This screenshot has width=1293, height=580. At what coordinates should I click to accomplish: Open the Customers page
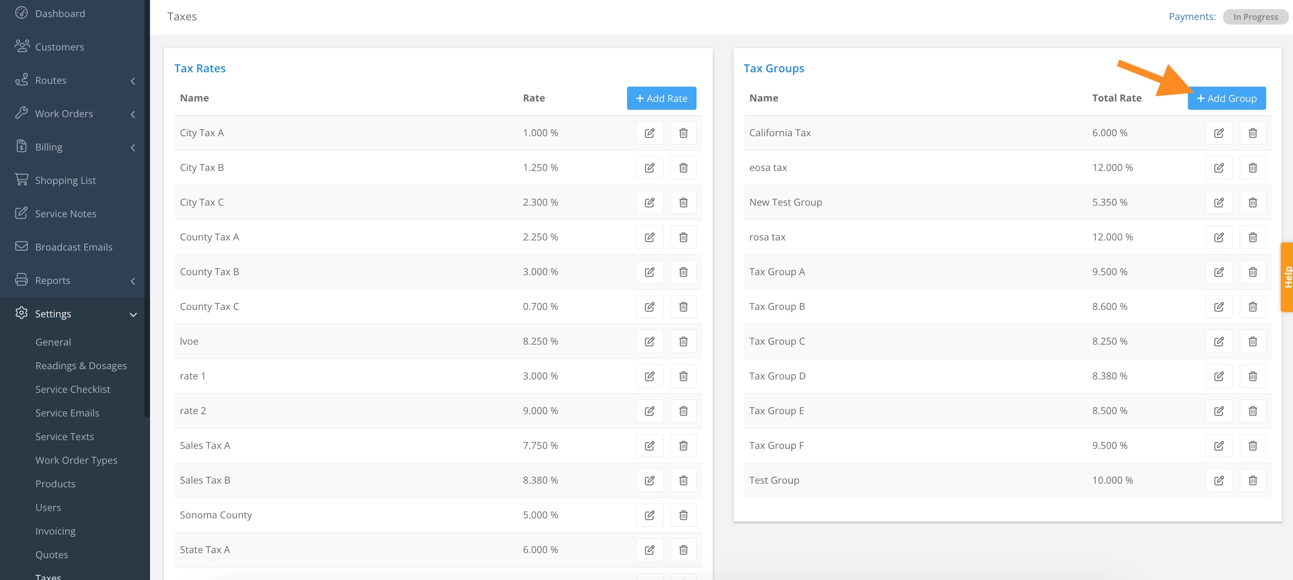(x=59, y=47)
